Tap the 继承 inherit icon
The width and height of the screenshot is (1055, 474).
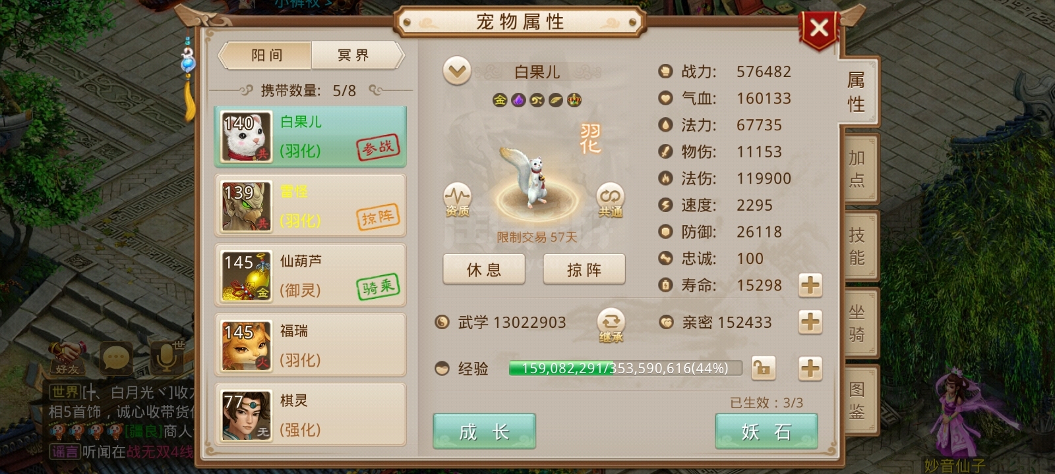pos(611,325)
